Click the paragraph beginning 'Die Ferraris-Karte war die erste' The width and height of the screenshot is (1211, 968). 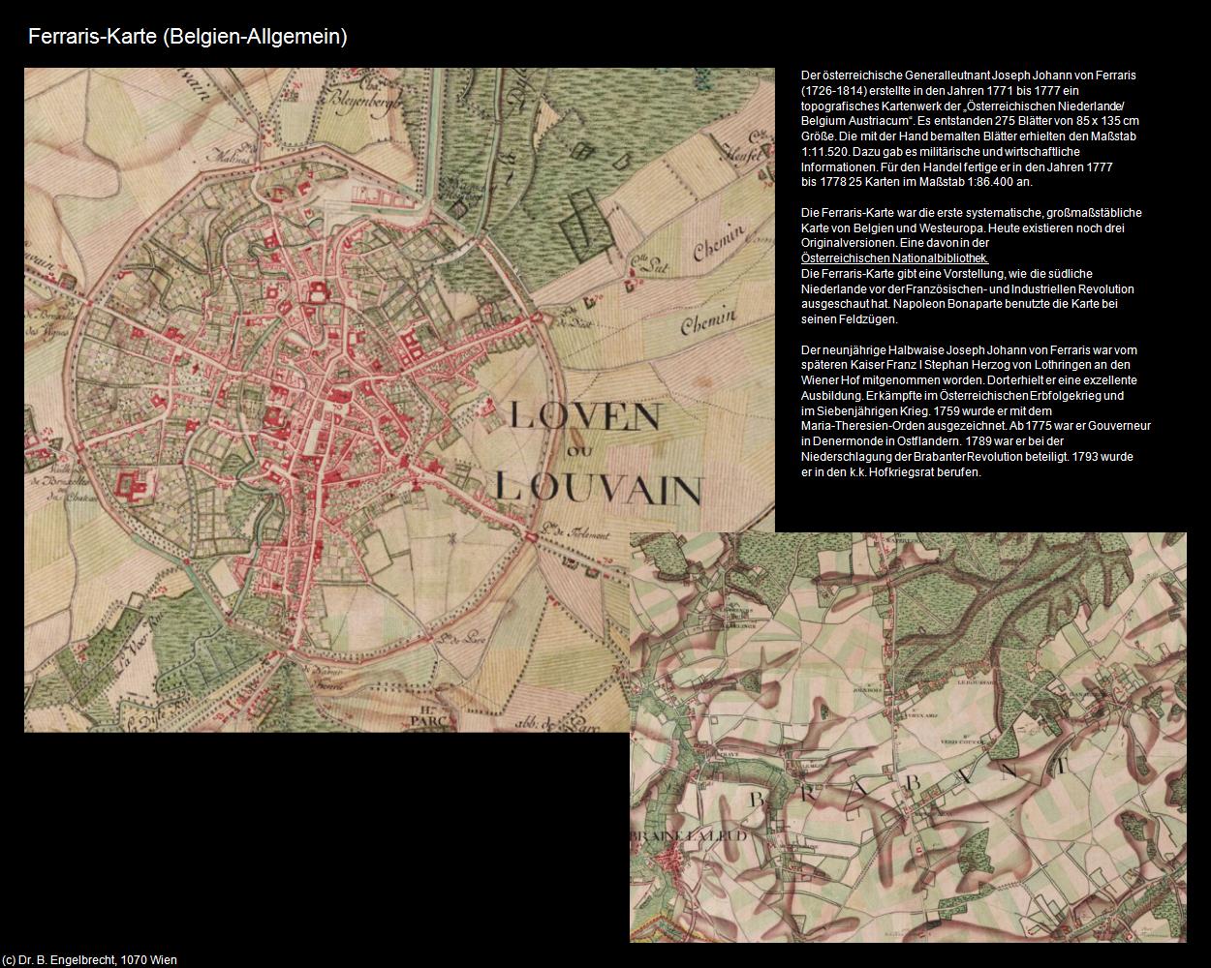click(972, 265)
